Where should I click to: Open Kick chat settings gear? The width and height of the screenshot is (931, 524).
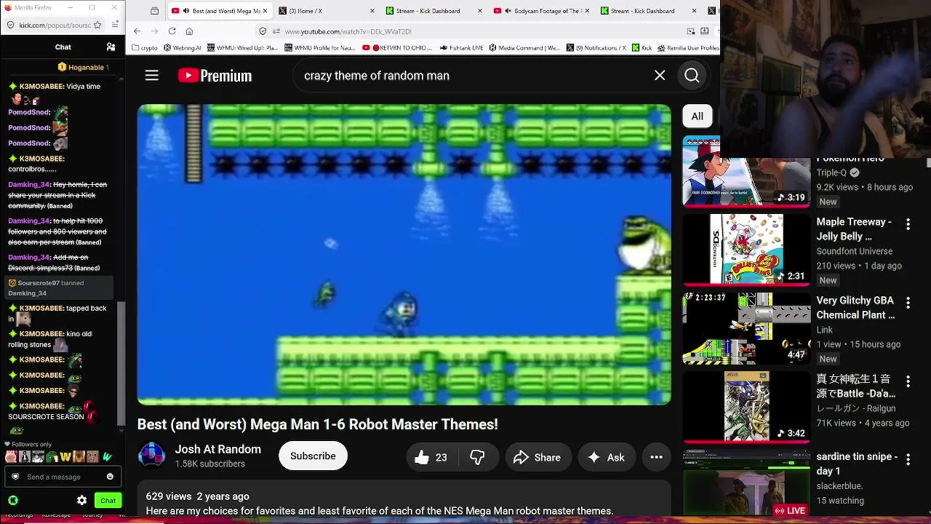81,500
